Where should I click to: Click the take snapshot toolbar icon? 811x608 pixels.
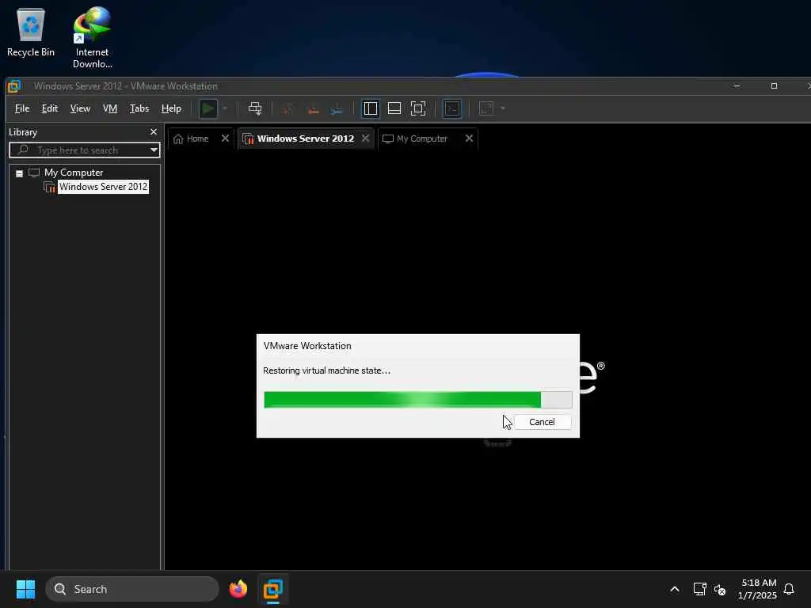(x=287, y=108)
